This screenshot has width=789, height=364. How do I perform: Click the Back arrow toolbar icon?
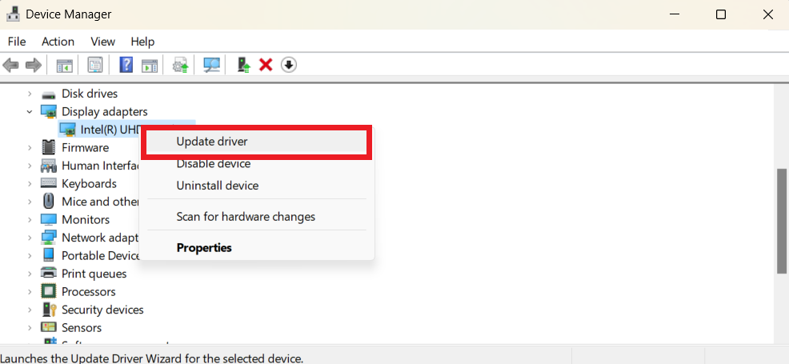point(11,65)
